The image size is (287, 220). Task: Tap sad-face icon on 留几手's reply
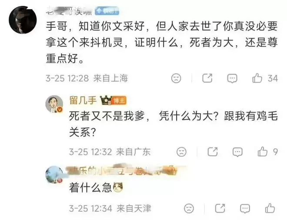point(181,152)
